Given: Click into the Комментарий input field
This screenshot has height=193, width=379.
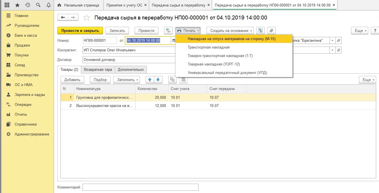Looking at the screenshot, I should [x=140, y=187].
